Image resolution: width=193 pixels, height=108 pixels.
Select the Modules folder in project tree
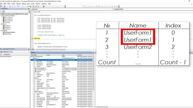point(5,31)
